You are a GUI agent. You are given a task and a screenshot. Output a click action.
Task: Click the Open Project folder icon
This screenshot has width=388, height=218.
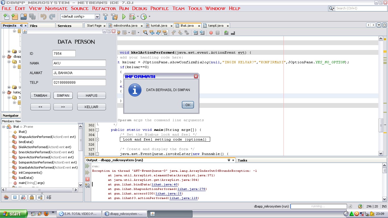pyautogui.click(x=24, y=16)
